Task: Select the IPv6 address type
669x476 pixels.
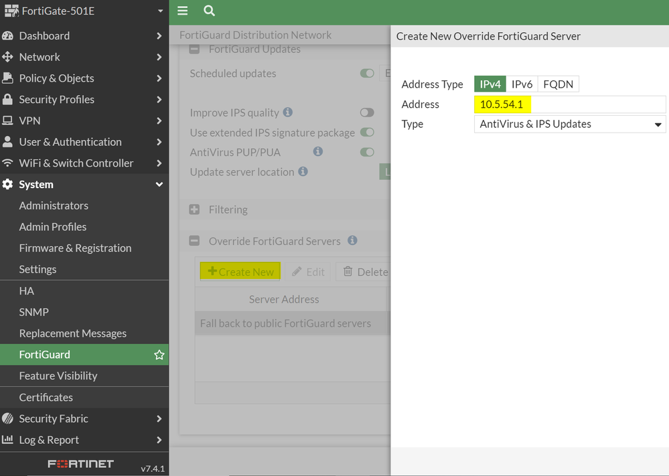Action: (x=522, y=84)
